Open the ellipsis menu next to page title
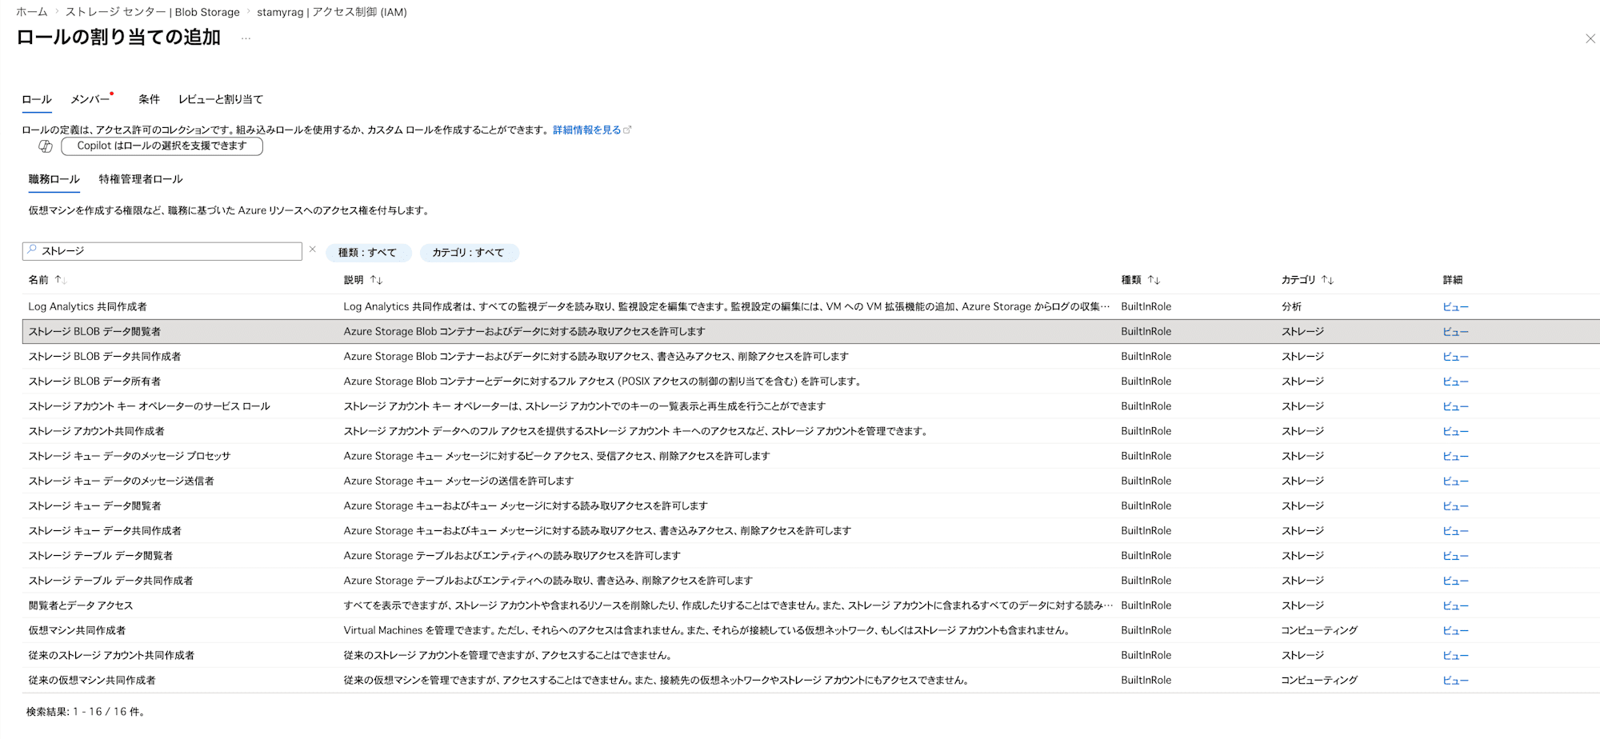The image size is (1600, 739). pyautogui.click(x=246, y=38)
